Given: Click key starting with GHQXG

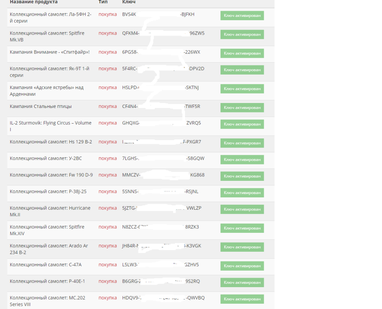Looking at the screenshot, I should click(x=162, y=123).
